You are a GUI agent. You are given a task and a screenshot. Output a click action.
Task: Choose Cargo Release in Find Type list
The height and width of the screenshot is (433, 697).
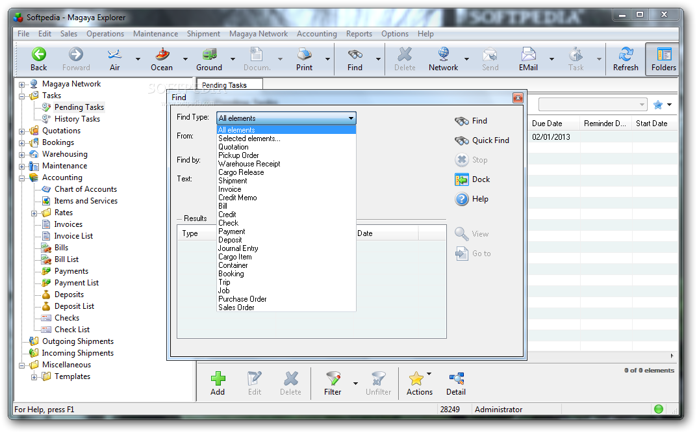pos(286,172)
